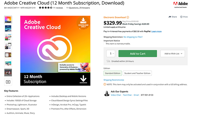Click the expert's avatar photo
199x115 pixels.
click(x=107, y=93)
